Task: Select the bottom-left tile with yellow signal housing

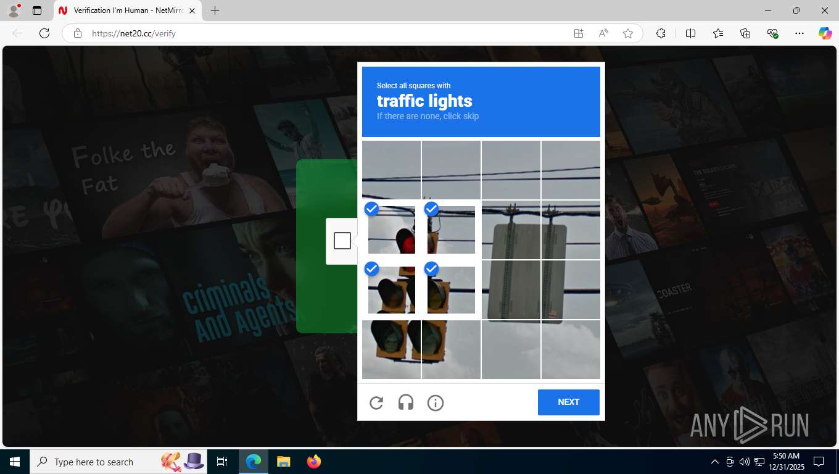Action: (x=391, y=349)
